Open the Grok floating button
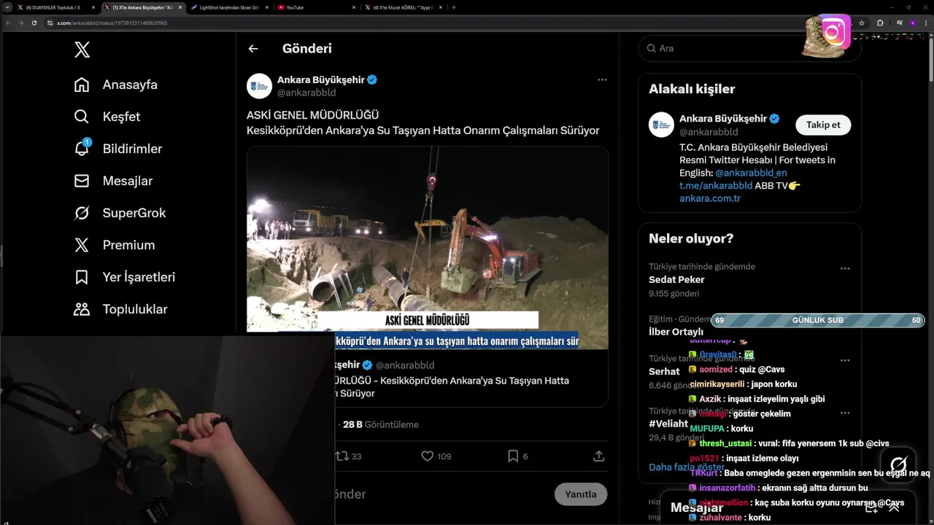The image size is (934, 525). coord(898,464)
